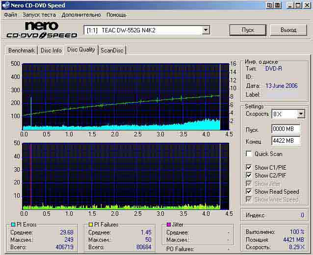Click the save floppy icon in title bar
This screenshot has height=255, width=313.
point(278,5)
